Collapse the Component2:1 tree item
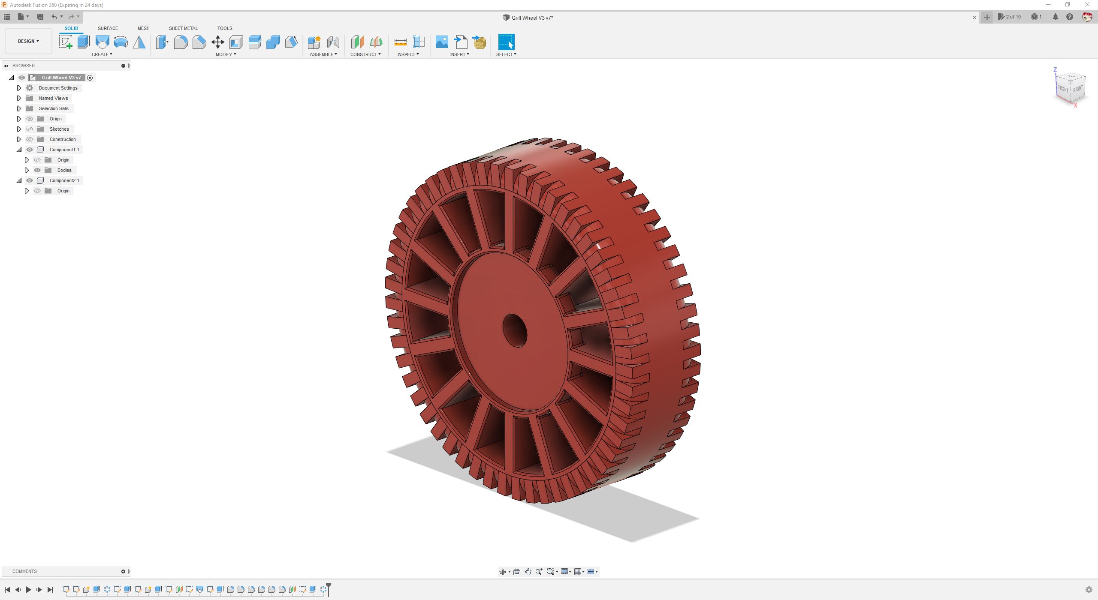This screenshot has width=1098, height=600. click(x=19, y=180)
